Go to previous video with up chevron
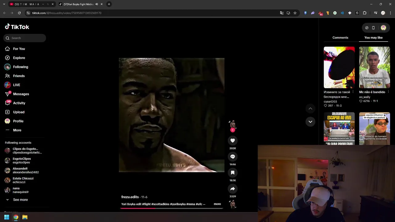 point(310,109)
